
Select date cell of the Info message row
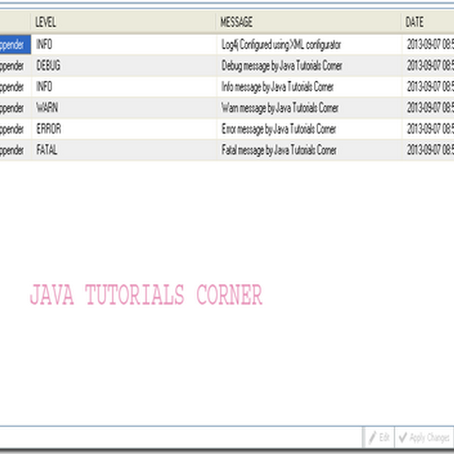tap(428, 87)
